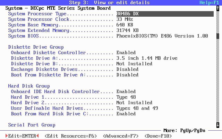Select Onboard Diskette Controller label
Image resolution: width=222 pixels, height=139 pixels.
(48, 52)
